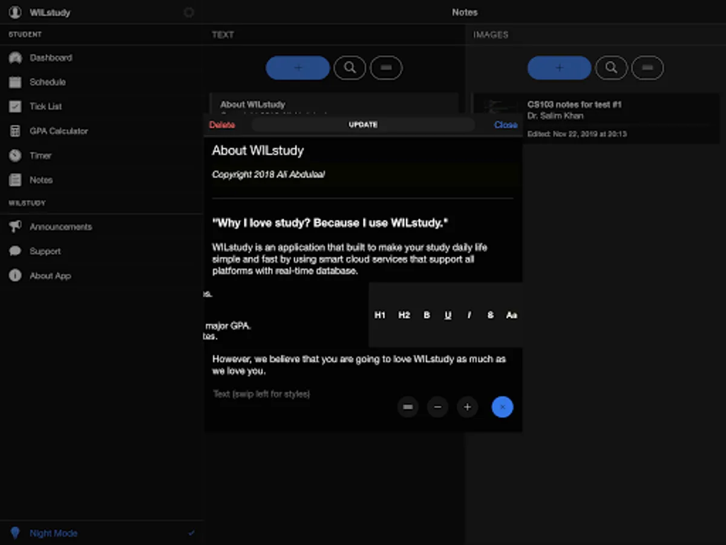Click the minus button in Text column
The width and height of the screenshot is (726, 545).
click(x=386, y=68)
